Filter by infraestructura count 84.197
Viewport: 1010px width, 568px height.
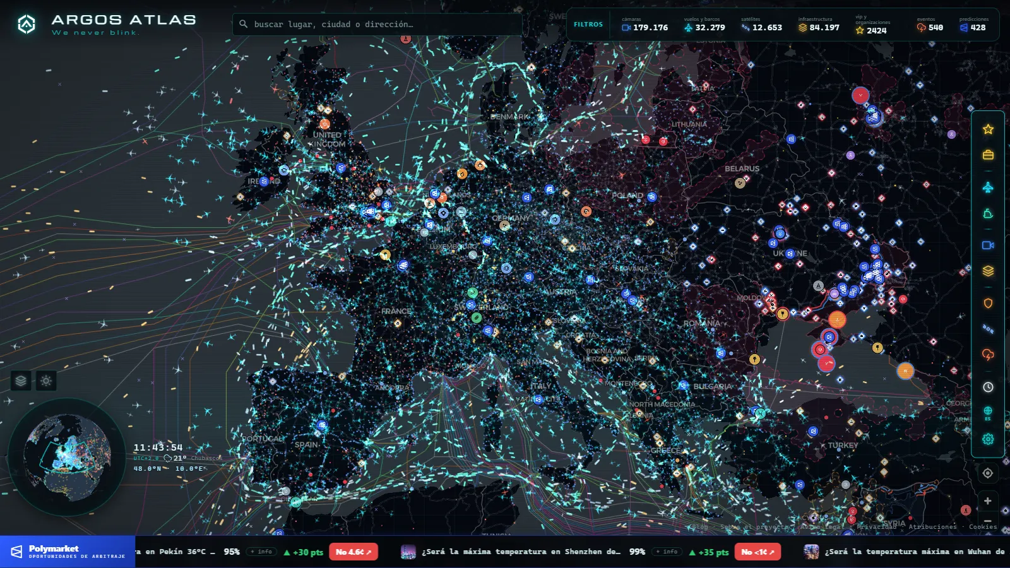pos(819,25)
